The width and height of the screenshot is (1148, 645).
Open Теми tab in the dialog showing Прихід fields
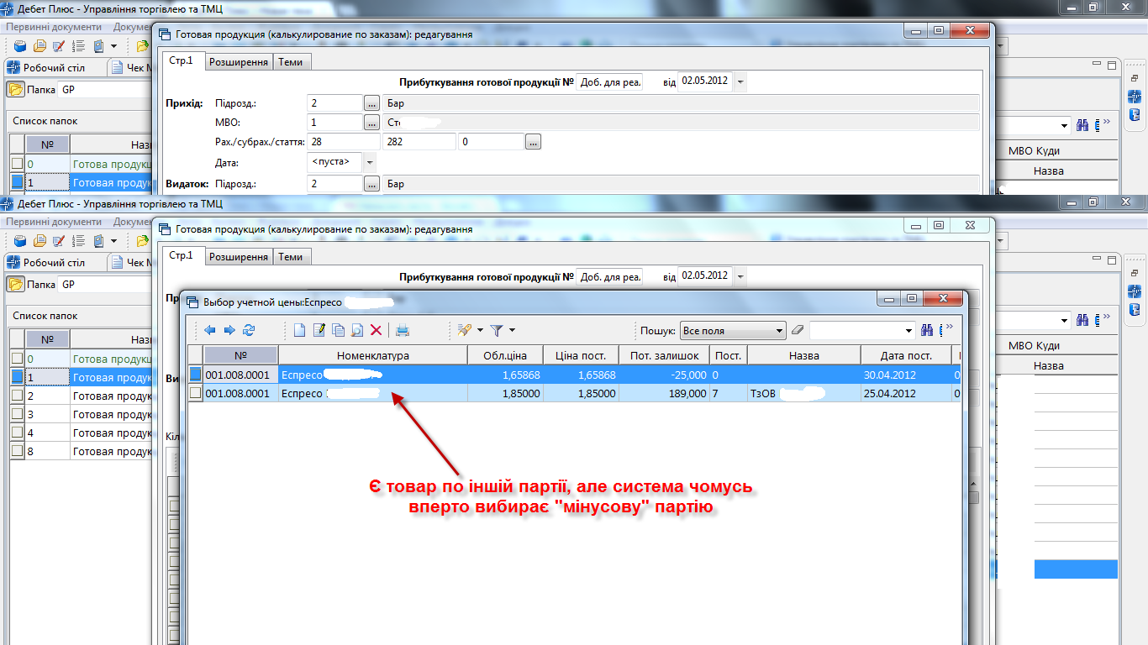tap(291, 62)
